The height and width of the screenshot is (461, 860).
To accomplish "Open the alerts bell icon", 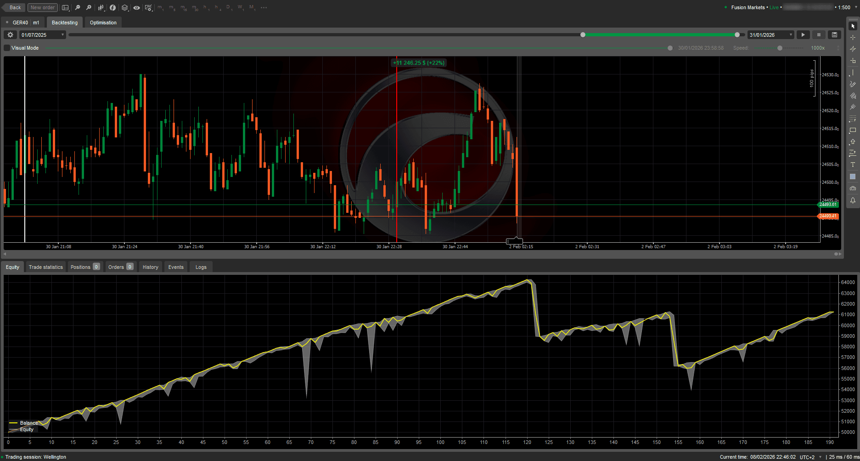I will pos(853,200).
